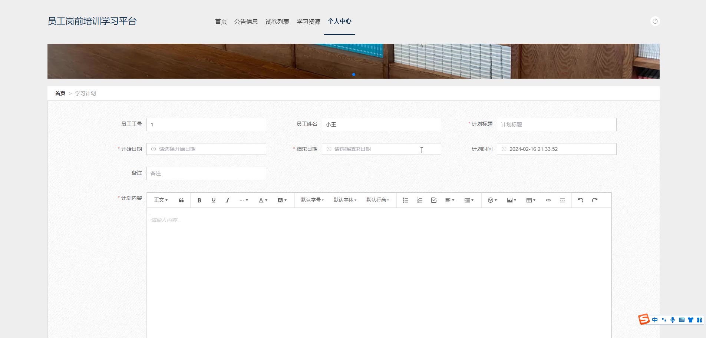
Task: Expand the 默认字体 font family dropdown
Action: [x=345, y=200]
